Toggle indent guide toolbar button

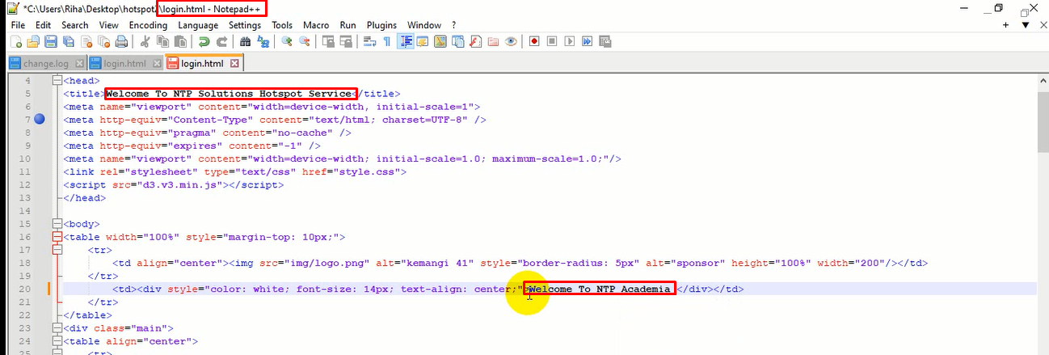coord(407,40)
